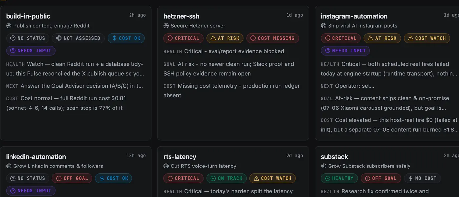459x197 pixels.
Task: Click goal target icon beside Secure Hetzner server
Action: [166, 26]
